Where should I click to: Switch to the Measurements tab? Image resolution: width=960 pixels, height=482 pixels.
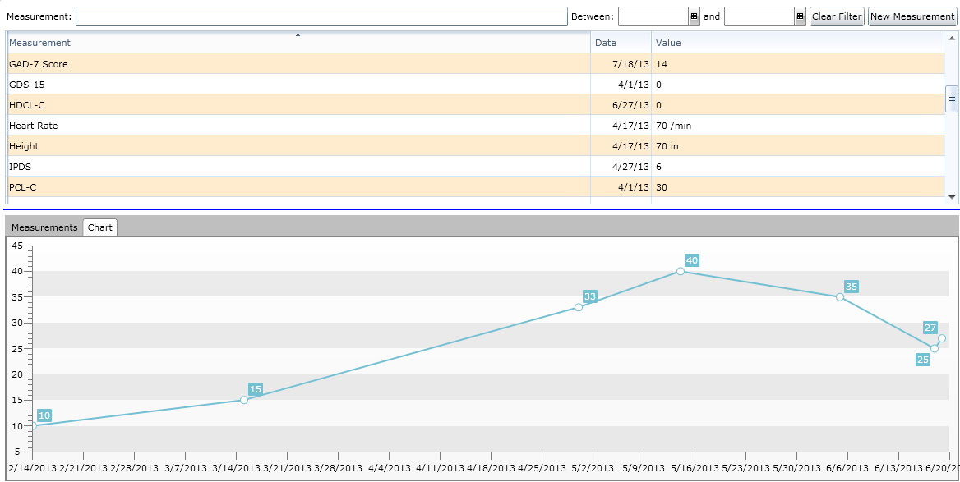pyautogui.click(x=44, y=227)
